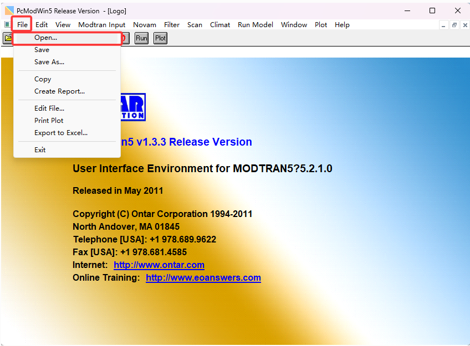Choose Print Plot menu entry
The image size is (470, 346).
coord(67,121)
